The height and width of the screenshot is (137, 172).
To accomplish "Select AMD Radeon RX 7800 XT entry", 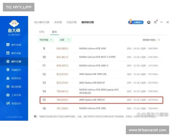I will click(x=92, y=100).
